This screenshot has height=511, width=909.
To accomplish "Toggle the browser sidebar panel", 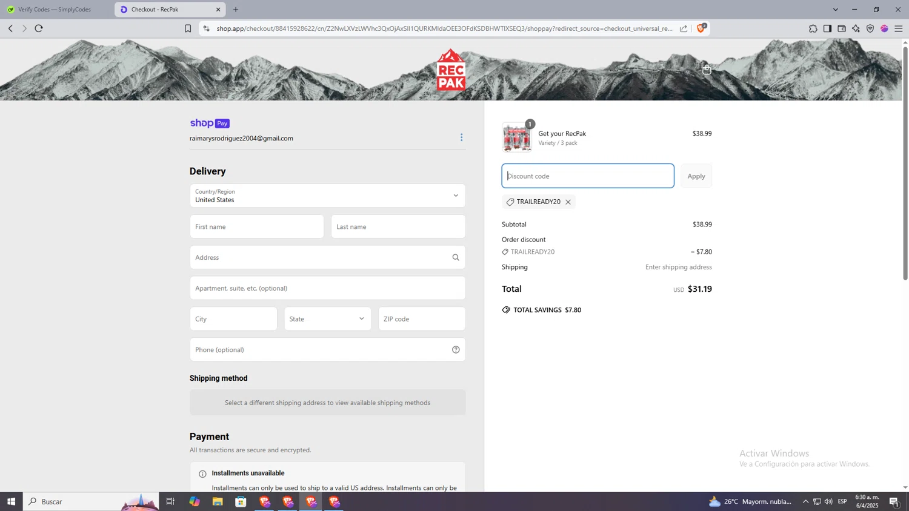I will (x=827, y=28).
